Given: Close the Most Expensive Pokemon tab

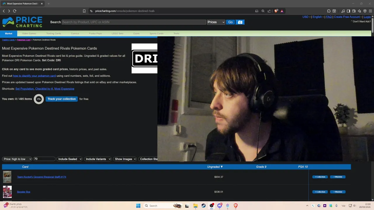Looking at the screenshot, I should tap(42, 3).
